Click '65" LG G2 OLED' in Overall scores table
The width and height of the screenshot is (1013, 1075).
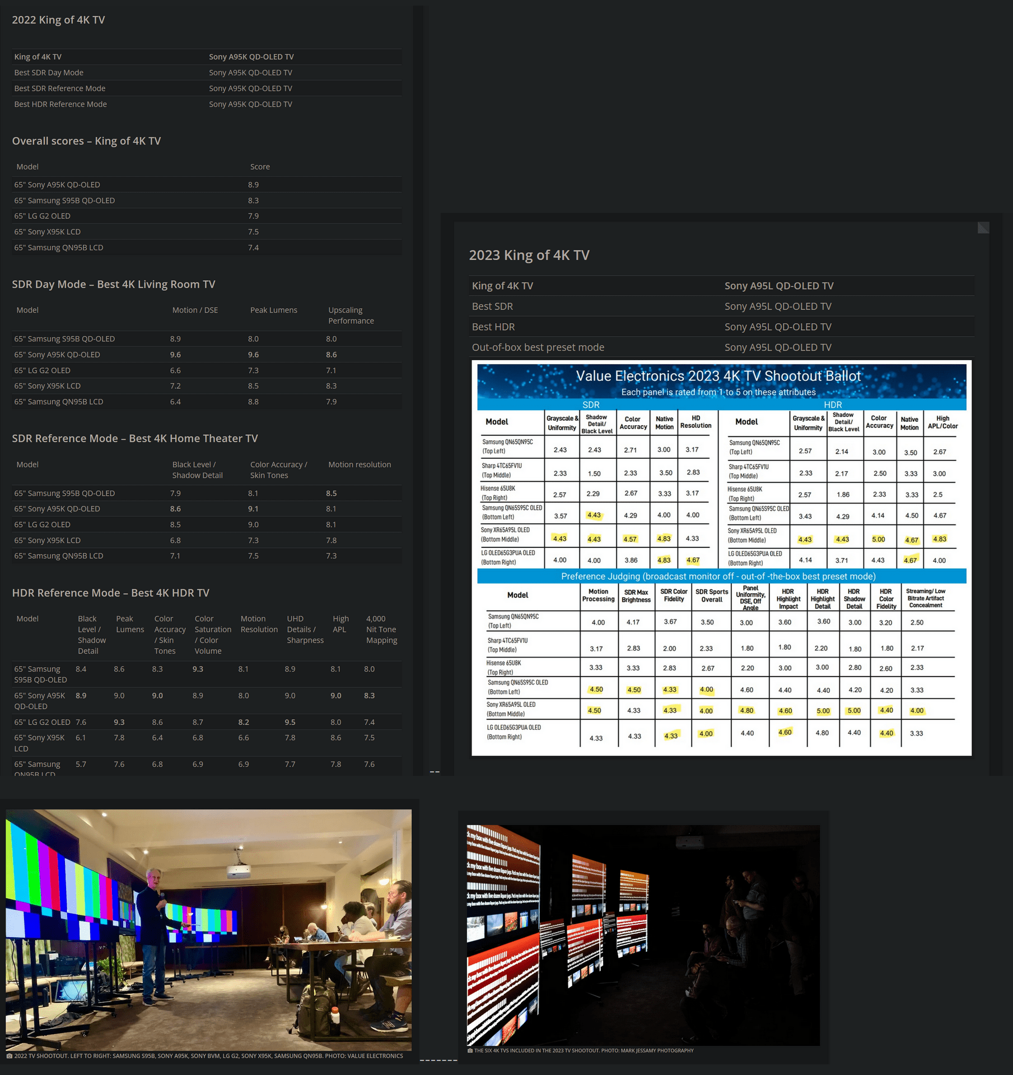click(43, 216)
